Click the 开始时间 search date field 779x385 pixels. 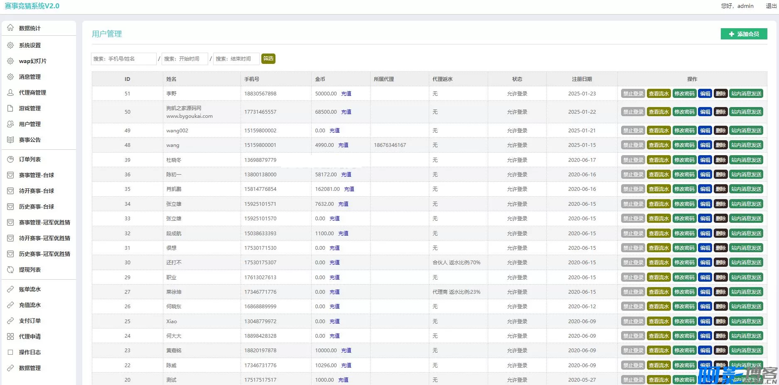tap(184, 59)
